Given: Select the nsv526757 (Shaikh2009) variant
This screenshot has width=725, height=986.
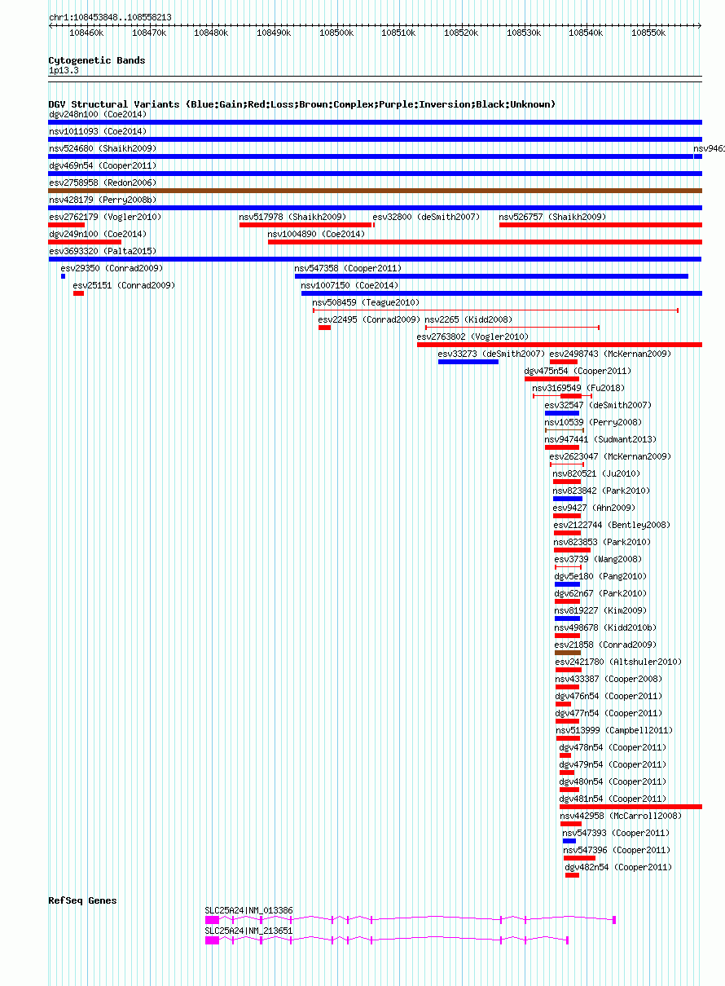Looking at the screenshot, I should [600, 225].
